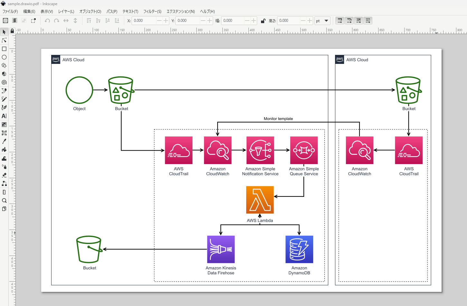Choose the Zoom magnifier tool
Viewport: 467px width, 306px height.
coord(4,200)
